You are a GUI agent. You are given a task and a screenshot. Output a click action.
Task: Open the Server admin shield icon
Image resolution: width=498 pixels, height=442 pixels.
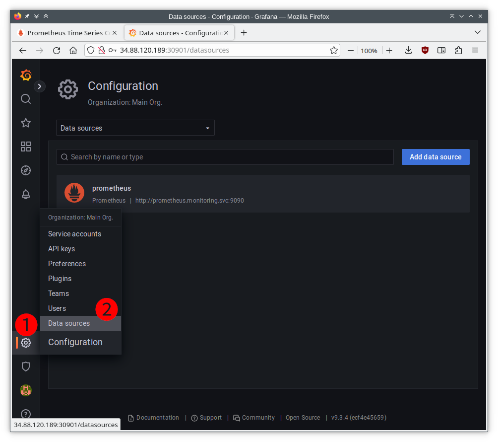click(26, 367)
